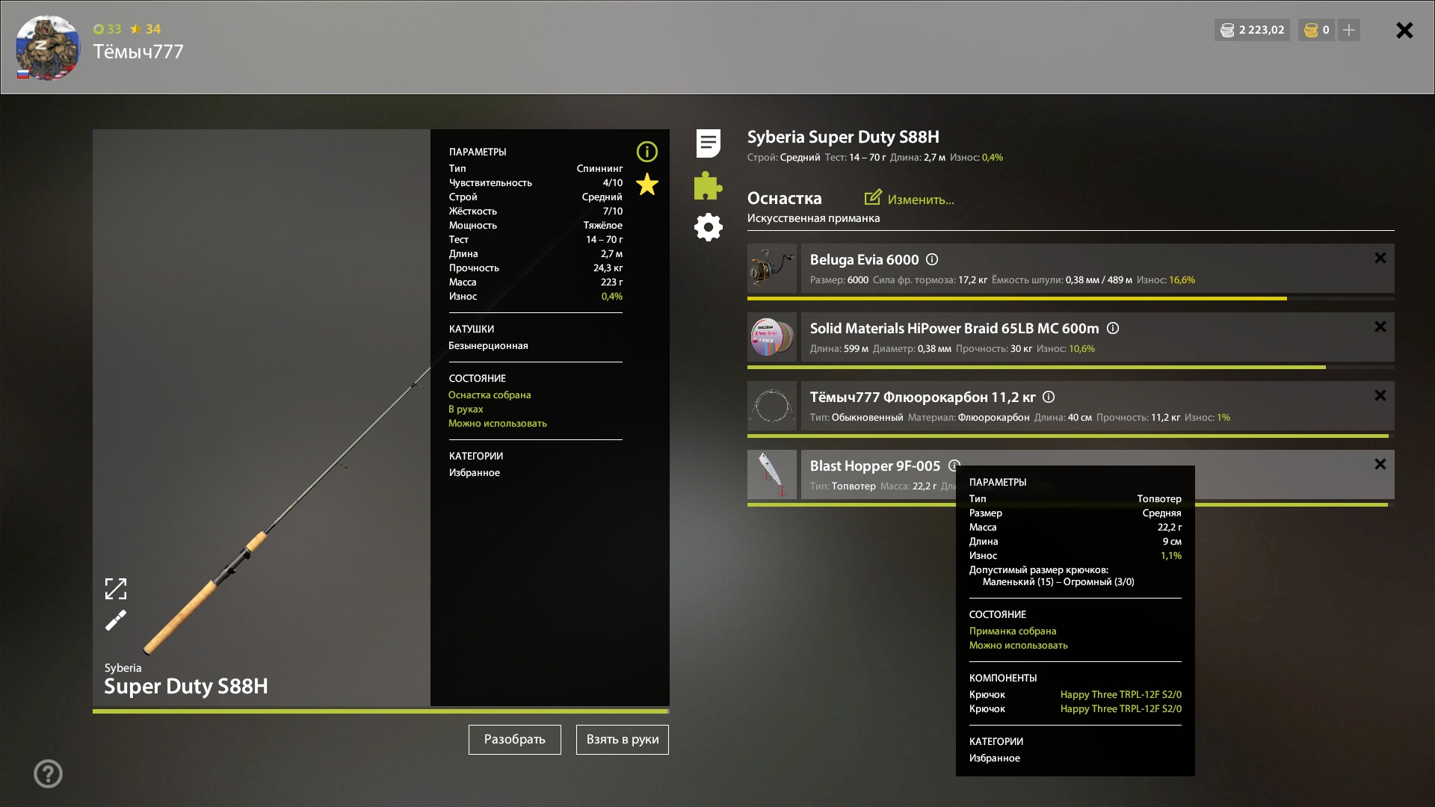1435x807 pixels.
Task: Open the help question mark icon
Action: coord(48,774)
